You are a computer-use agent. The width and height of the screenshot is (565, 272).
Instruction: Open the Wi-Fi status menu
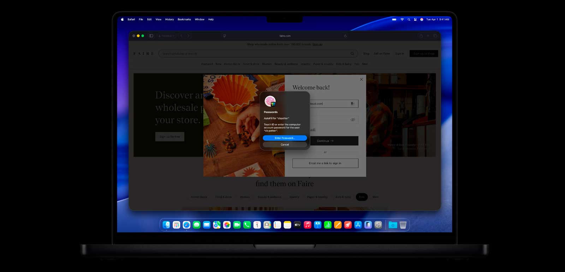[402, 19]
